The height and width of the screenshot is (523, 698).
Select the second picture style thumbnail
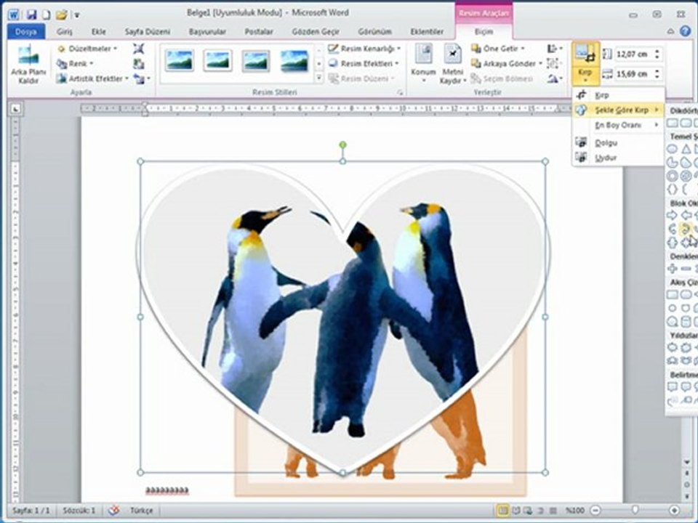[x=217, y=60]
